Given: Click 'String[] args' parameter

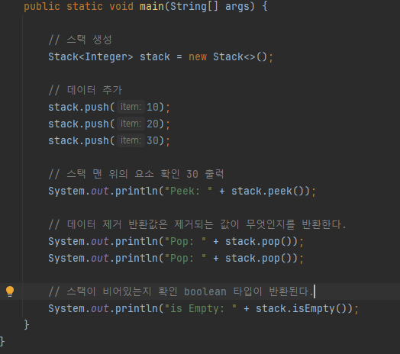Looking at the screenshot, I should [210, 6].
